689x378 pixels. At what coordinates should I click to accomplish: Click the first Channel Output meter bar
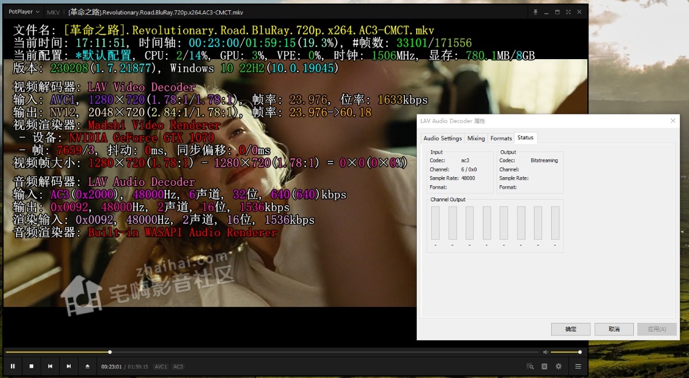coord(435,223)
